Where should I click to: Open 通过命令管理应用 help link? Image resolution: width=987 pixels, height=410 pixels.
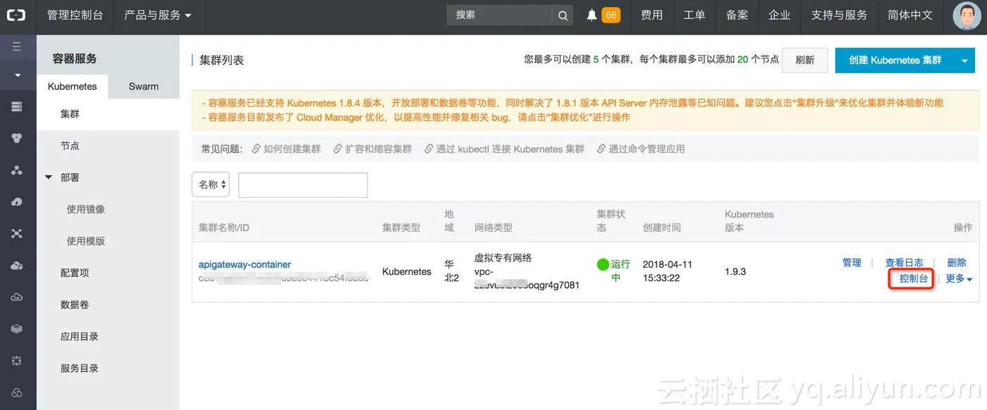(x=646, y=149)
